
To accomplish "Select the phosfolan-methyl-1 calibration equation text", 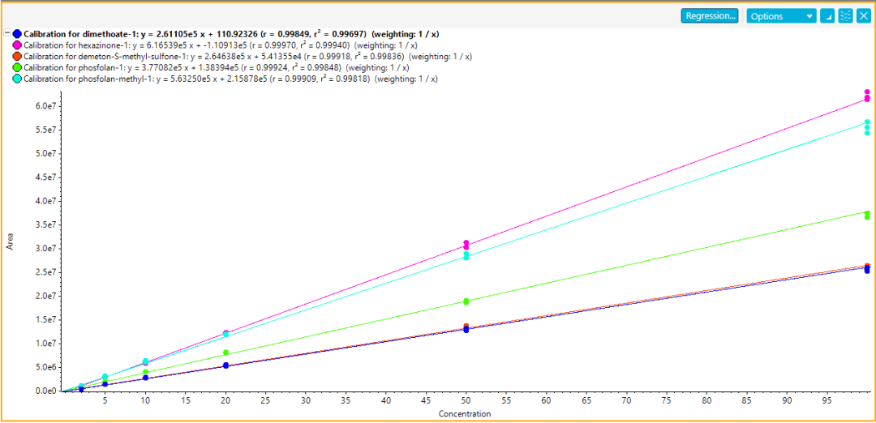I will (230, 79).
